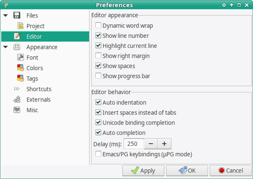Open the Colors palette icon

coord(21,68)
